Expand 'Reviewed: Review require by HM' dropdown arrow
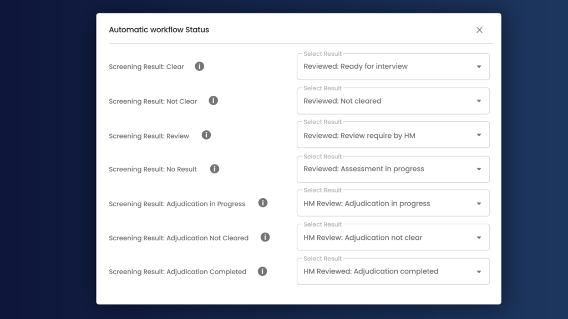Image resolution: width=568 pixels, height=319 pixels. click(479, 135)
